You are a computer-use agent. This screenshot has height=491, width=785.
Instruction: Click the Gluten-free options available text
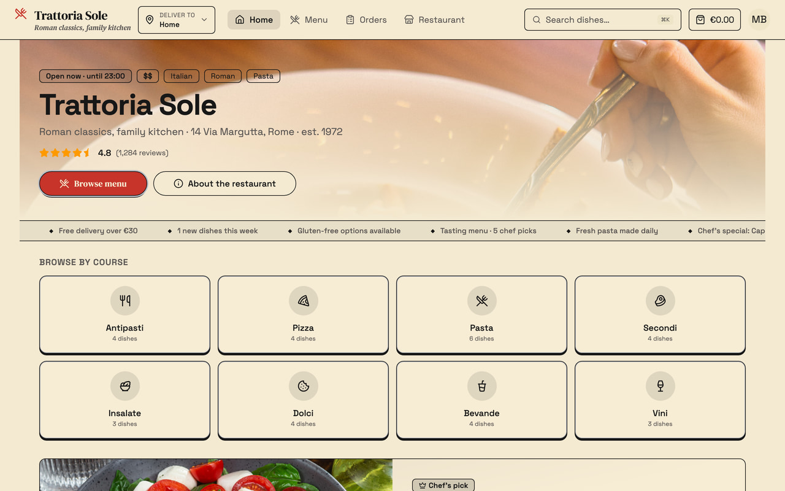coord(349,231)
